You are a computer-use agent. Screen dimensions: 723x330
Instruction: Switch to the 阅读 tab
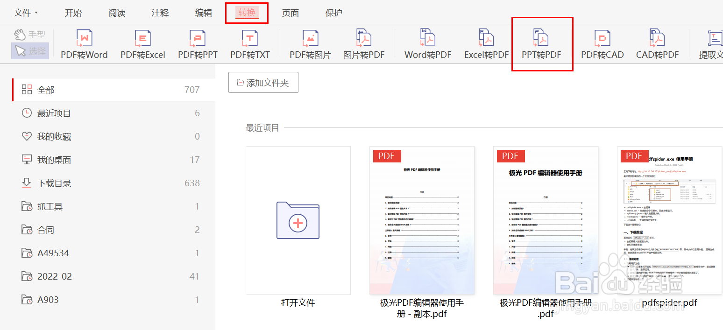click(117, 13)
